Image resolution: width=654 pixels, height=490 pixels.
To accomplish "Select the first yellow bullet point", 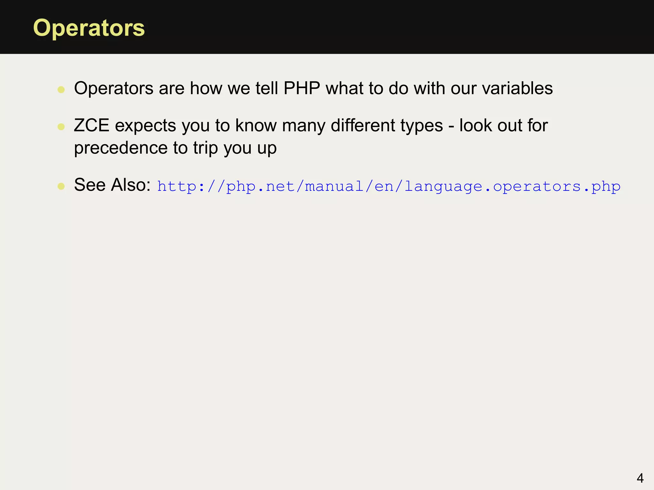I will (61, 89).
